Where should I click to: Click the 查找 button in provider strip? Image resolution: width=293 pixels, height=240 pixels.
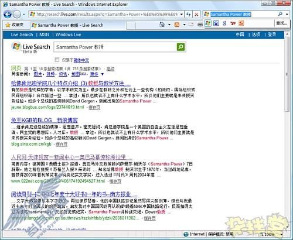pyautogui.click(x=281, y=23)
